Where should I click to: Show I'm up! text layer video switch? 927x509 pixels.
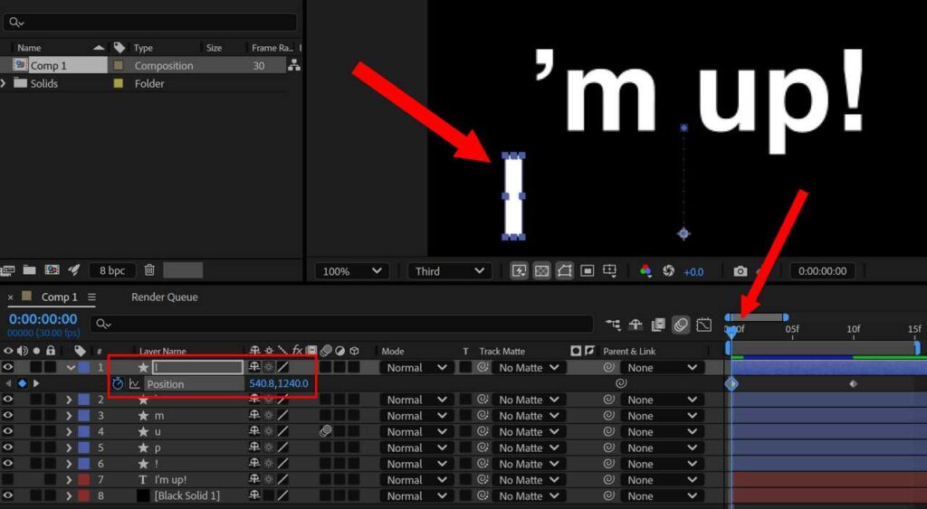tap(7, 480)
